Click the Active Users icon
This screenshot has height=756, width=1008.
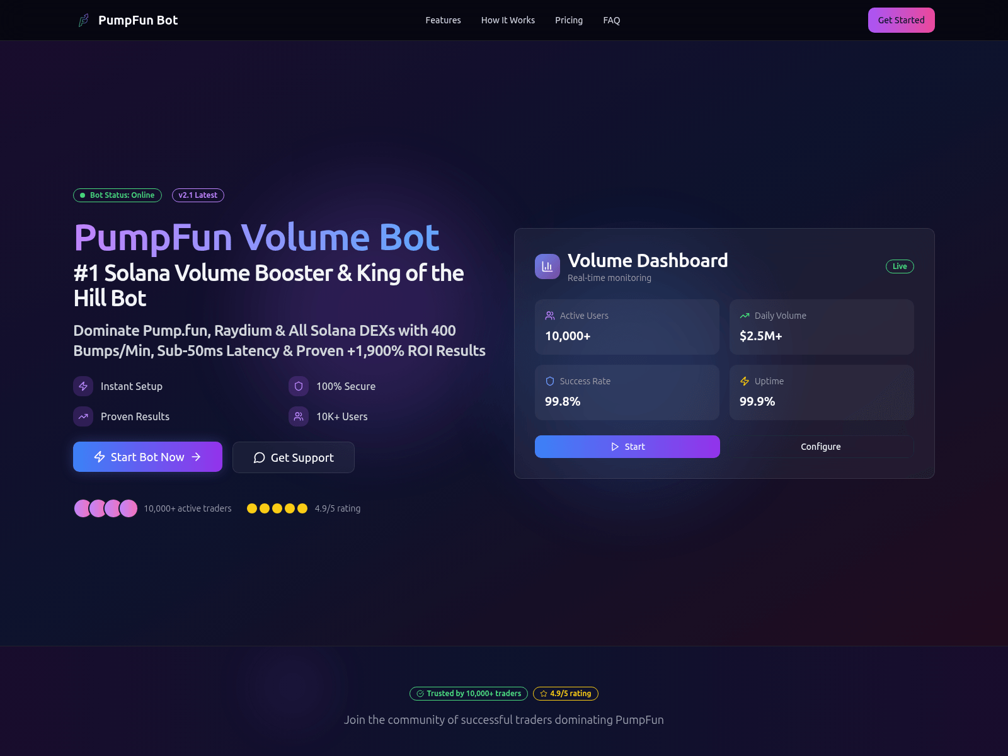550,316
